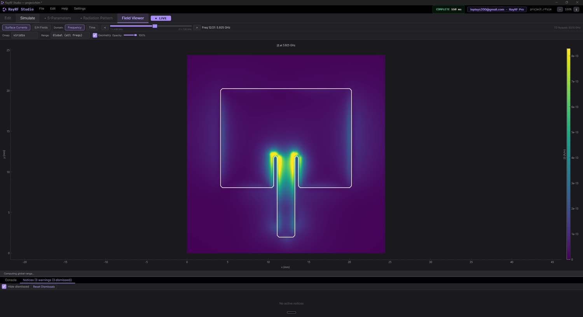The width and height of the screenshot is (583, 317).
Task: Switch to the Simulate tab
Action: point(28,18)
